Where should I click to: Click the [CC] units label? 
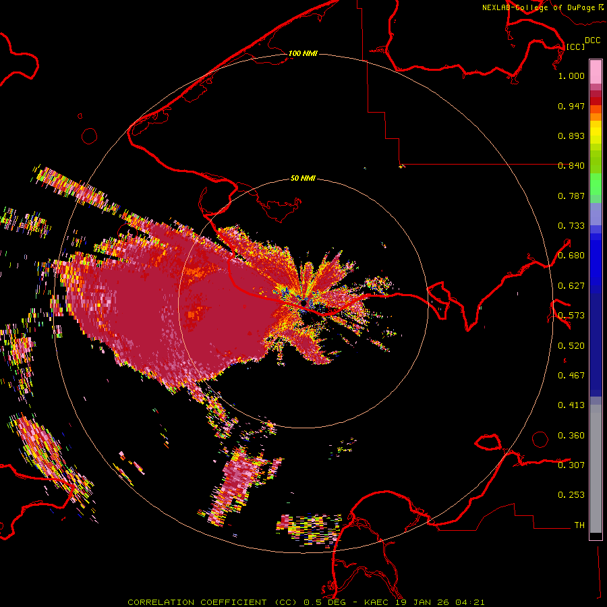click(575, 47)
